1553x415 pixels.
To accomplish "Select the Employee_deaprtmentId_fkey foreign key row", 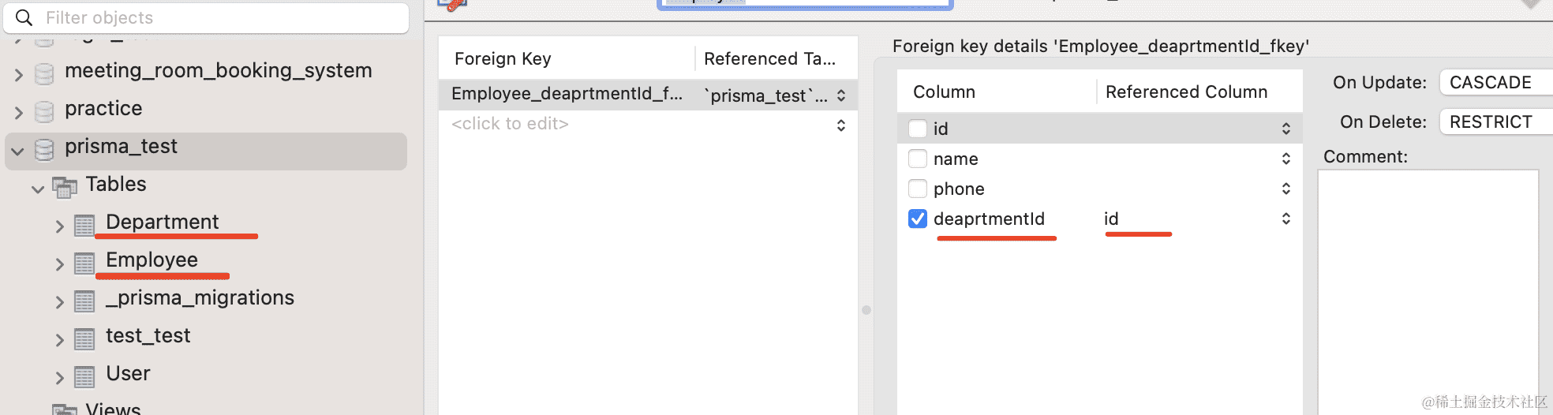I will [x=567, y=94].
